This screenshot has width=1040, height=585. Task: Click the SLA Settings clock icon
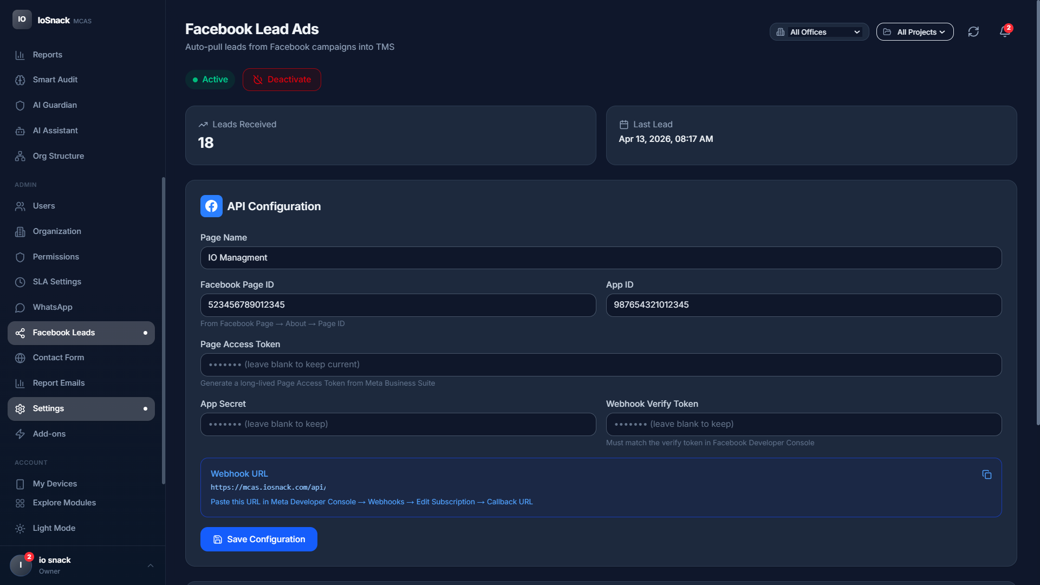pos(20,282)
